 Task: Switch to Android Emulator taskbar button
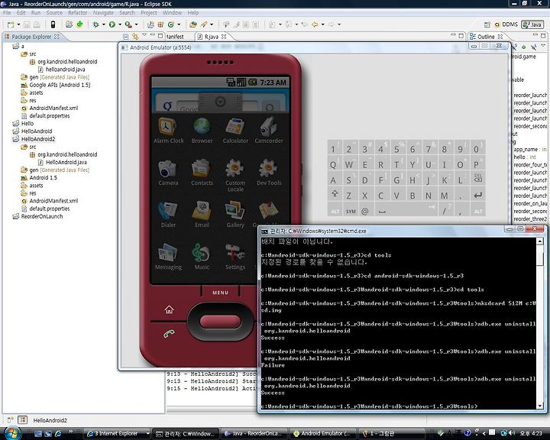pos(322,433)
